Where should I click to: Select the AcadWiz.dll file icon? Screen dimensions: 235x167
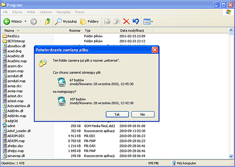5,56
